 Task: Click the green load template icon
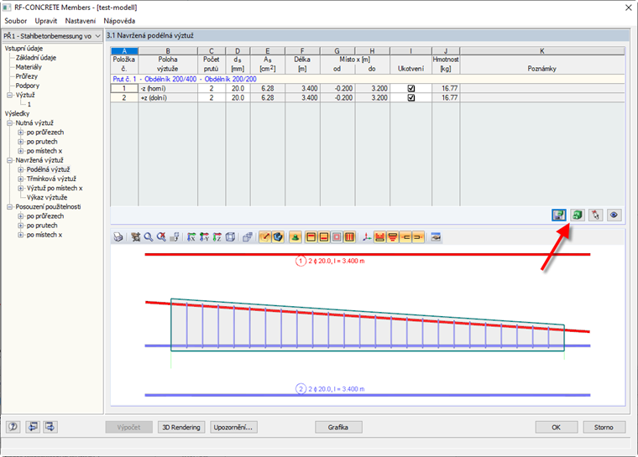click(x=578, y=215)
